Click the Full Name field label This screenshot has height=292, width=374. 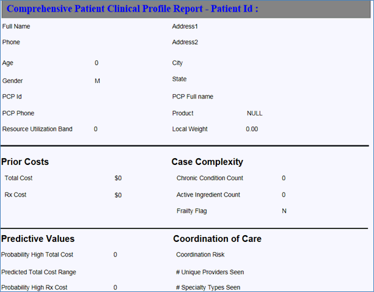[16, 26]
